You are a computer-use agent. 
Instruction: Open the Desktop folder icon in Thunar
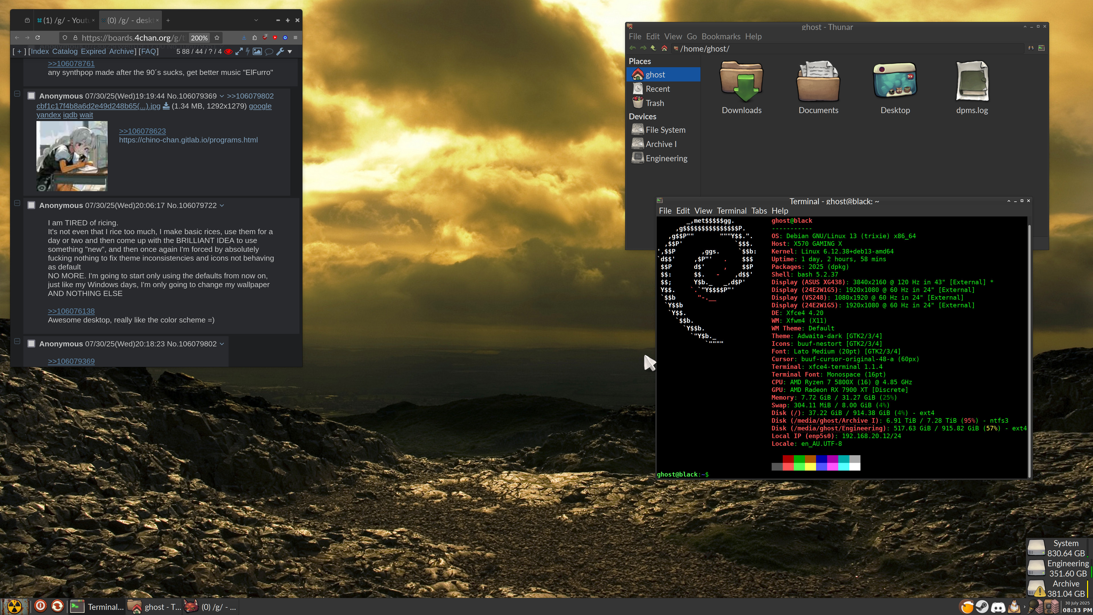(895, 80)
